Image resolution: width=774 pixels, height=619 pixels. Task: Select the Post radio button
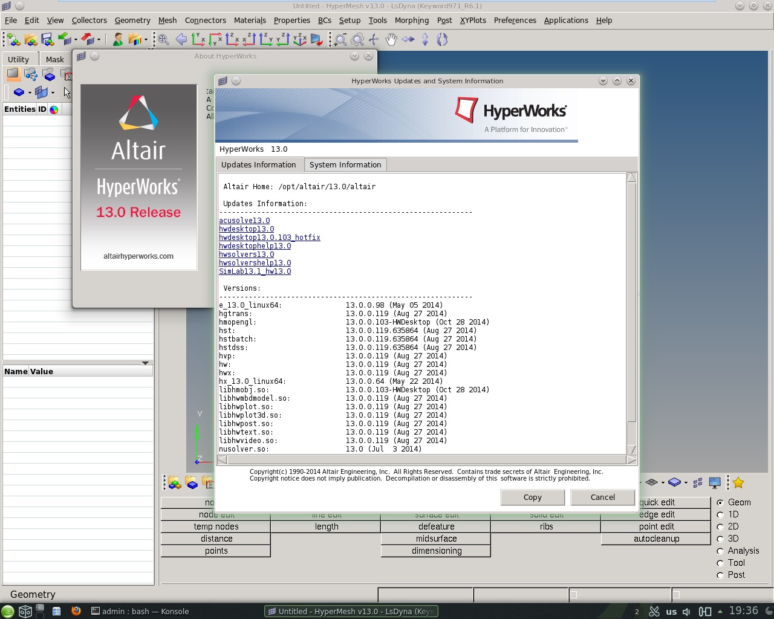[720, 575]
